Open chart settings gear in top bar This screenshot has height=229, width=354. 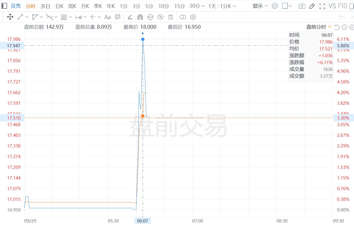[275, 6]
